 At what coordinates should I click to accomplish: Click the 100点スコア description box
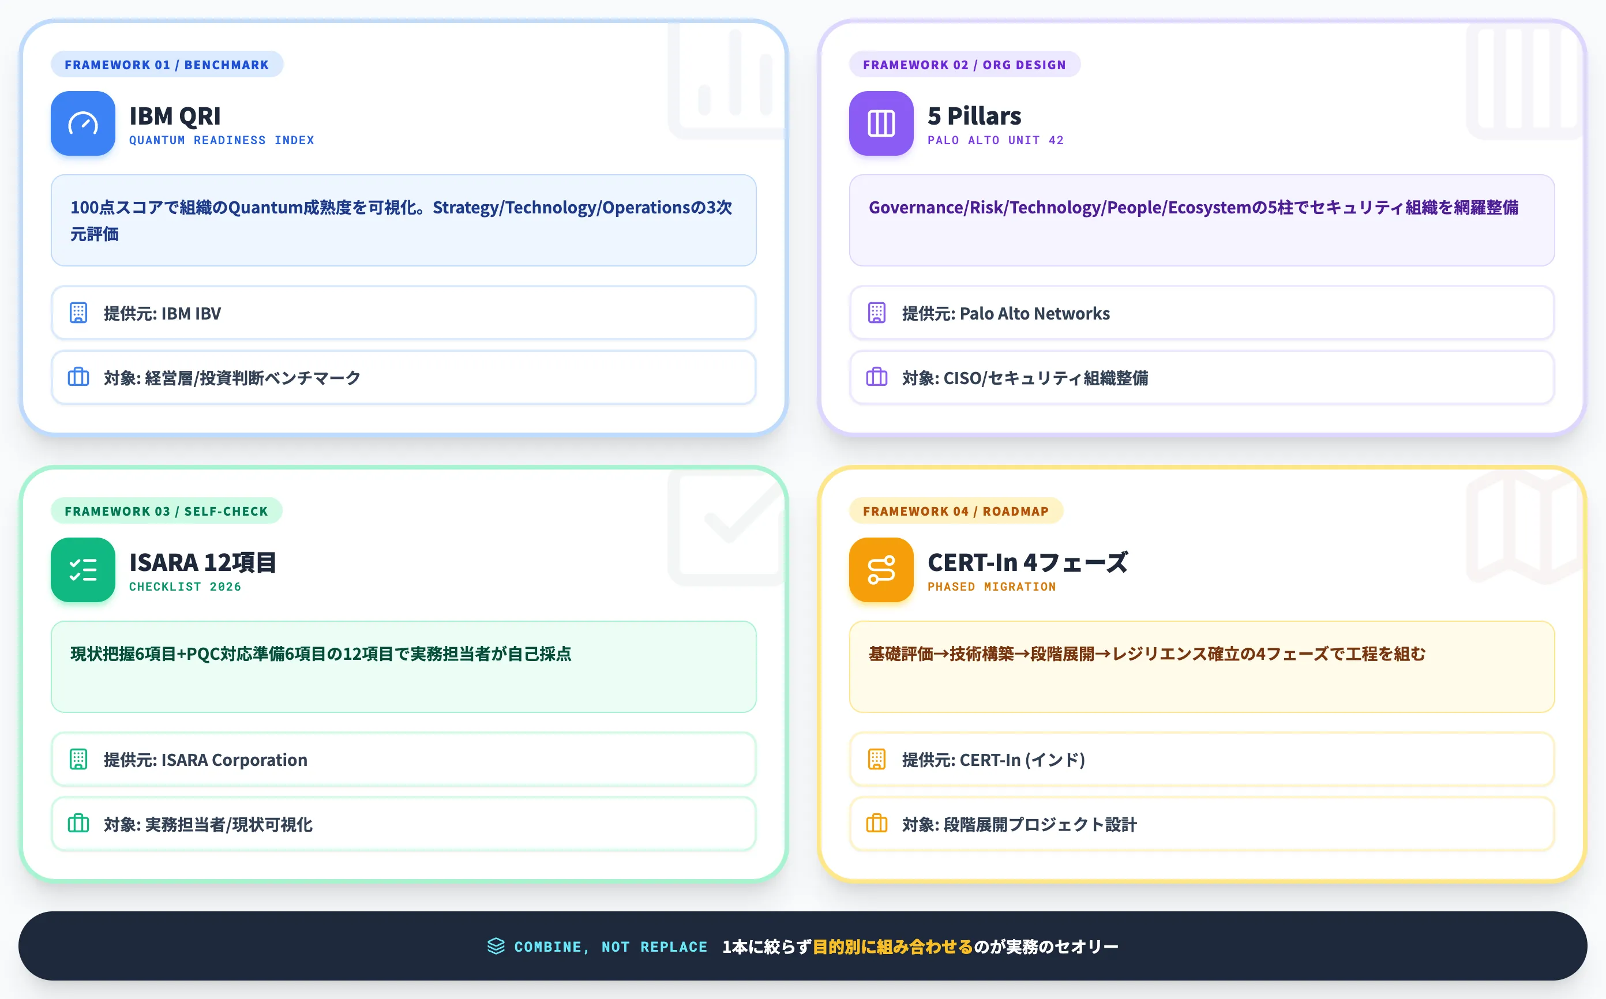point(404,221)
